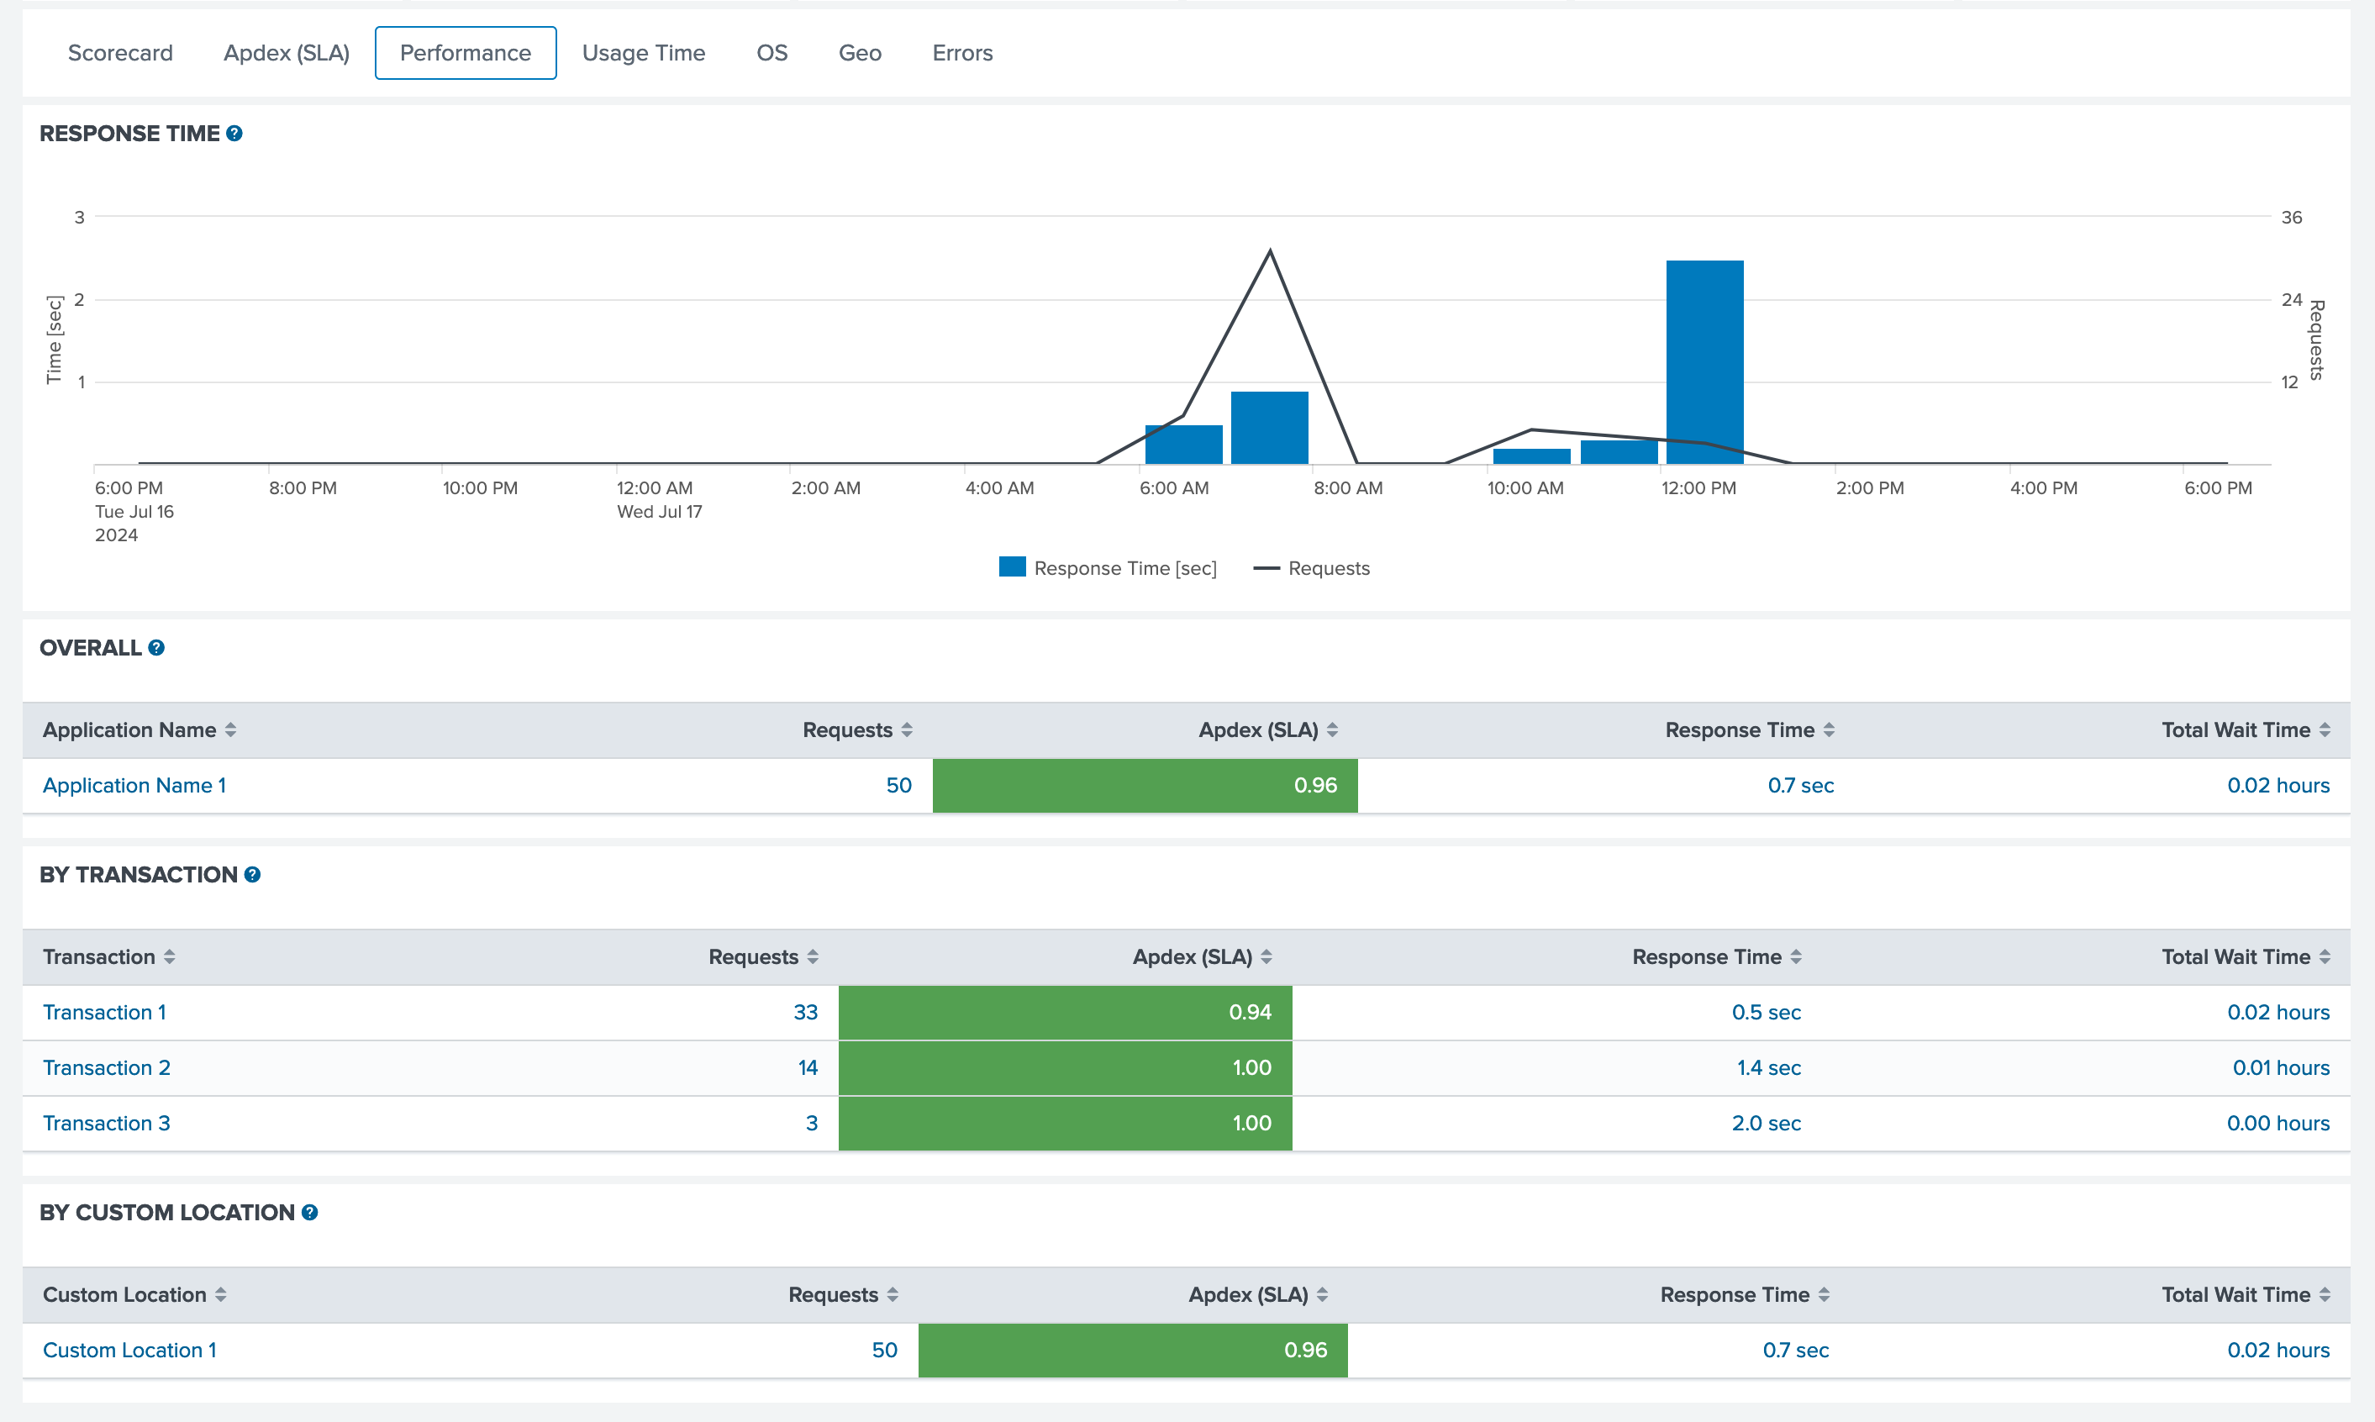Open Application Name 1 link

(x=134, y=786)
